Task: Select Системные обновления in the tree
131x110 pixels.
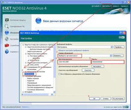Action: pyautogui.click(x=36, y=90)
